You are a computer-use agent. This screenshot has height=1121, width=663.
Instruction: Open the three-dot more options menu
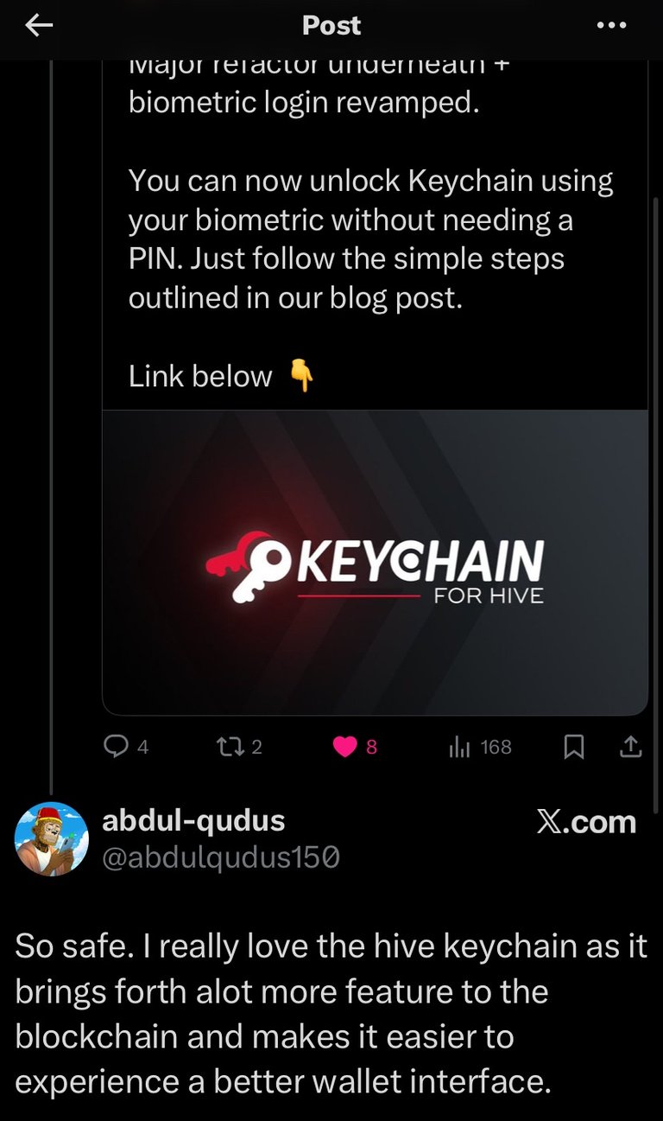coord(611,26)
